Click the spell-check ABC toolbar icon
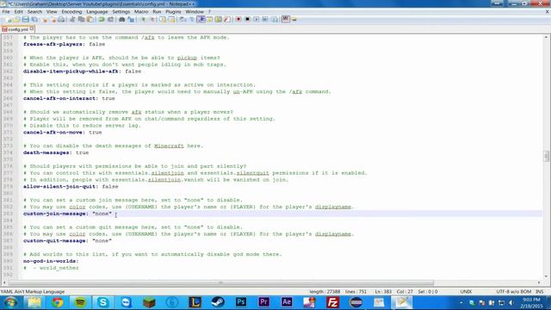Image resolution: width=551 pixels, height=310 pixels. pyautogui.click(x=285, y=19)
